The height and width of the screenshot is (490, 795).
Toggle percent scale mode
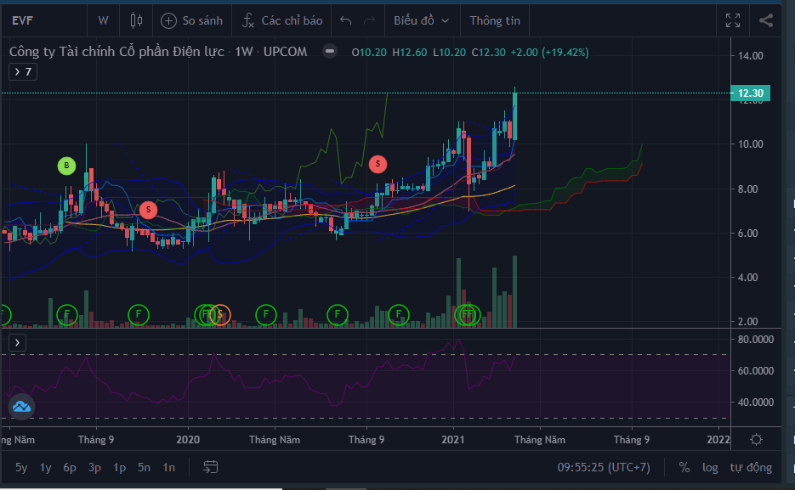(x=684, y=467)
